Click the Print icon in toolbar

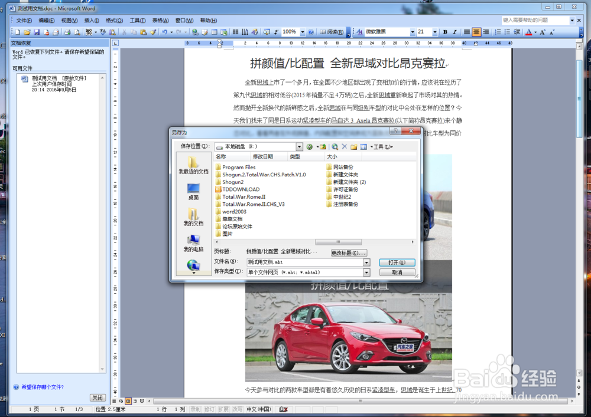(x=67, y=32)
